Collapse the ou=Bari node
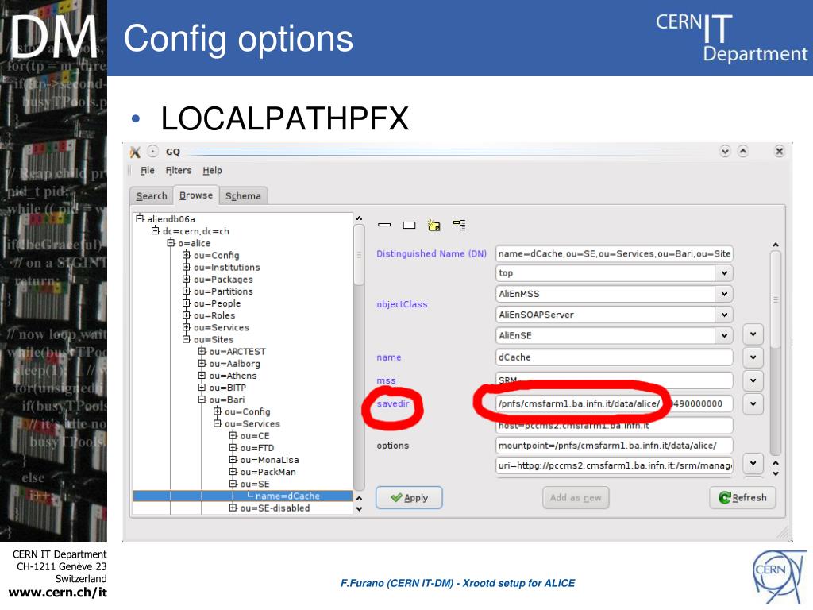The image size is (813, 610). 202,399
